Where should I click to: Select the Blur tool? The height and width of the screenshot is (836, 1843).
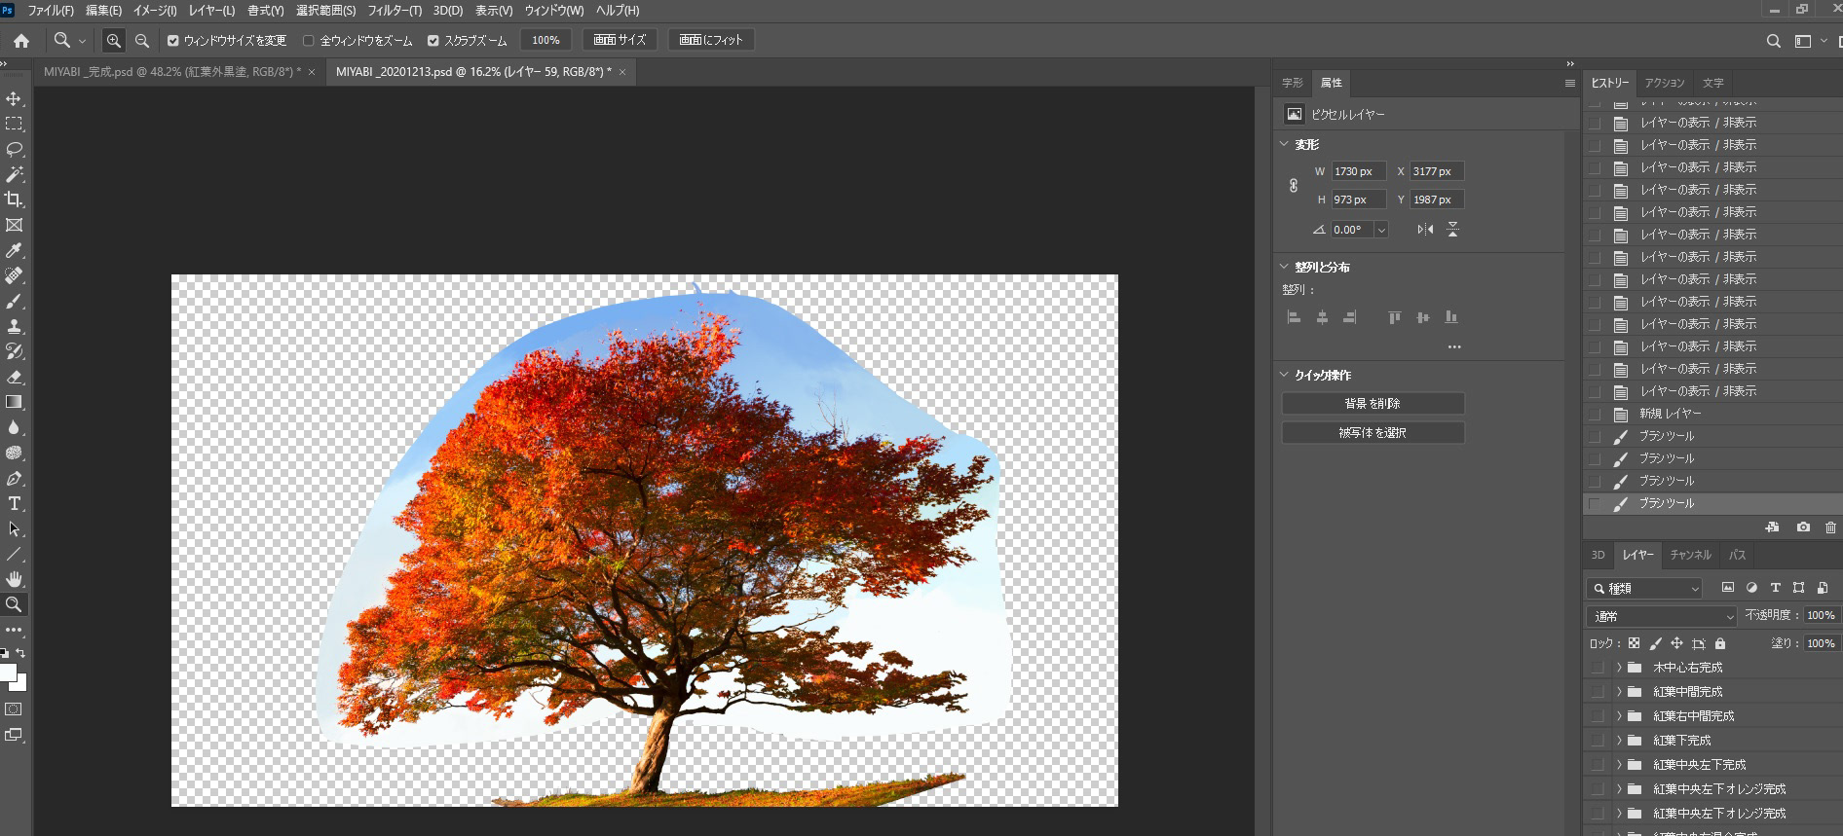coord(14,427)
